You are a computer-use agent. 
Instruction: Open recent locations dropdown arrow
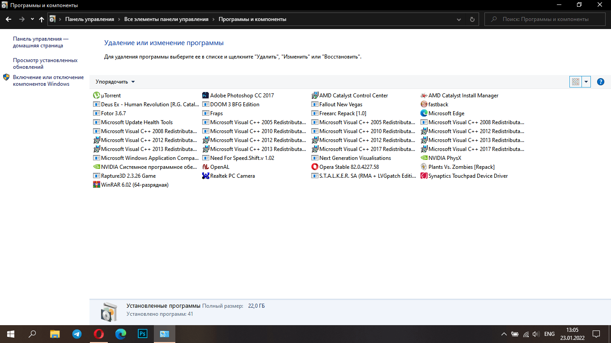32,19
